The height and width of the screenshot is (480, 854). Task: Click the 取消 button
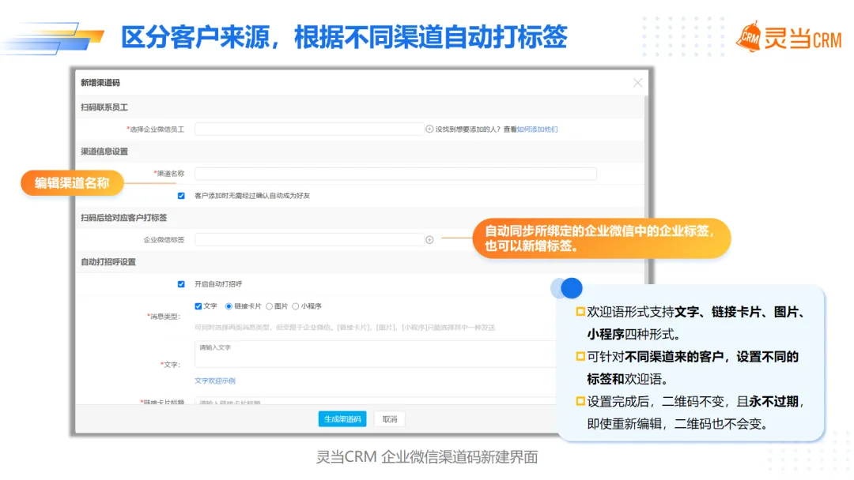click(389, 419)
